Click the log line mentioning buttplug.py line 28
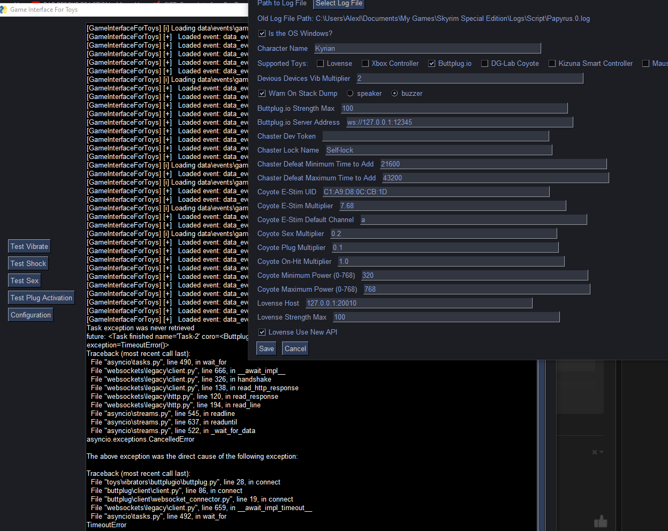This screenshot has width=668, height=531. coord(186,482)
